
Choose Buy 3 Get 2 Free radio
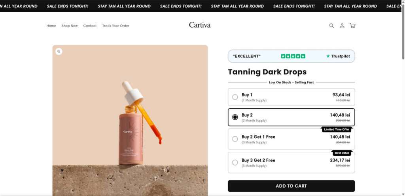(235, 162)
